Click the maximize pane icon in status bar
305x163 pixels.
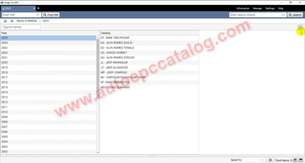tap(301, 160)
